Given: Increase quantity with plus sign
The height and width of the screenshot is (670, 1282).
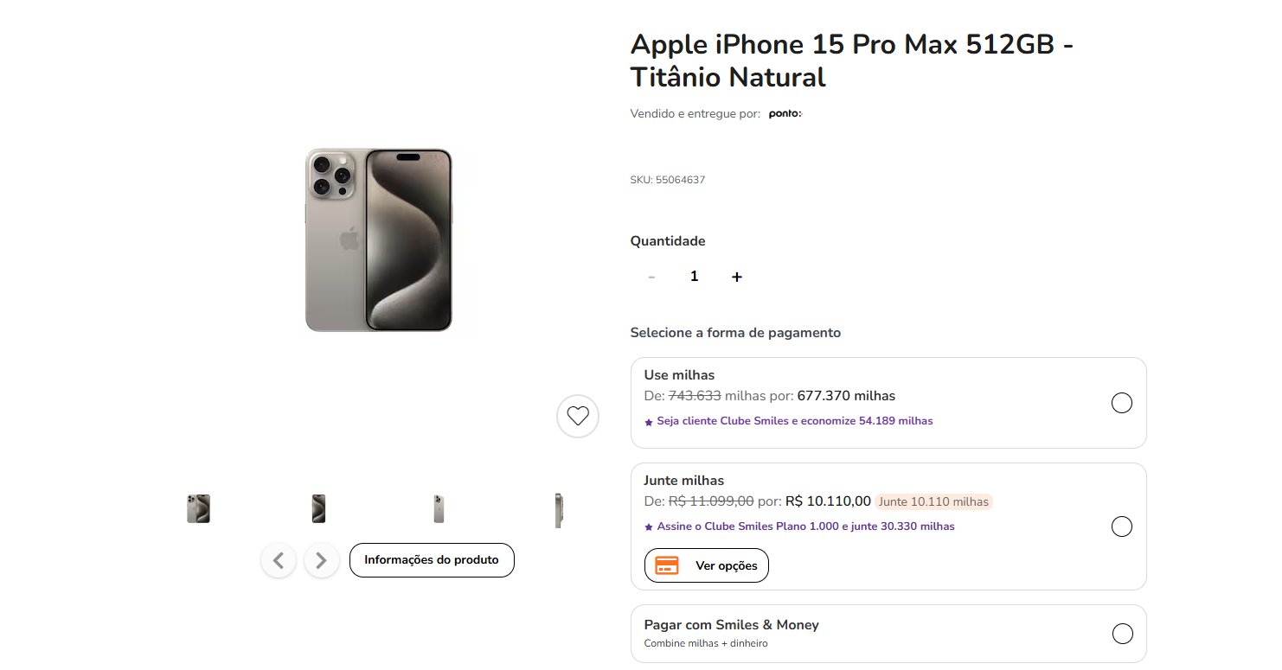Looking at the screenshot, I should [x=737, y=277].
